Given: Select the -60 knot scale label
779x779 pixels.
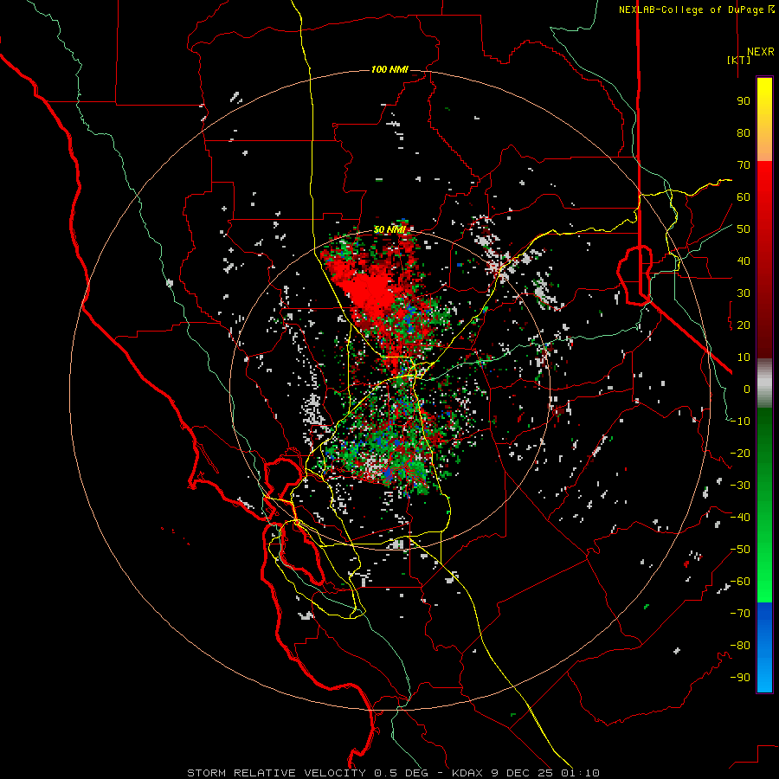Looking at the screenshot, I should point(740,582).
